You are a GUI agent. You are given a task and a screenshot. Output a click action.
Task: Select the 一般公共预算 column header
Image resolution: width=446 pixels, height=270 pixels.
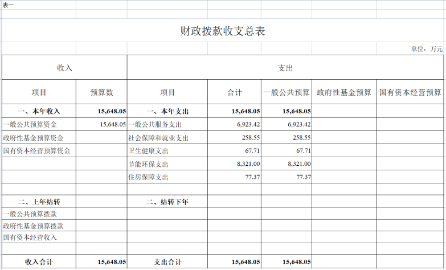[x=287, y=92]
